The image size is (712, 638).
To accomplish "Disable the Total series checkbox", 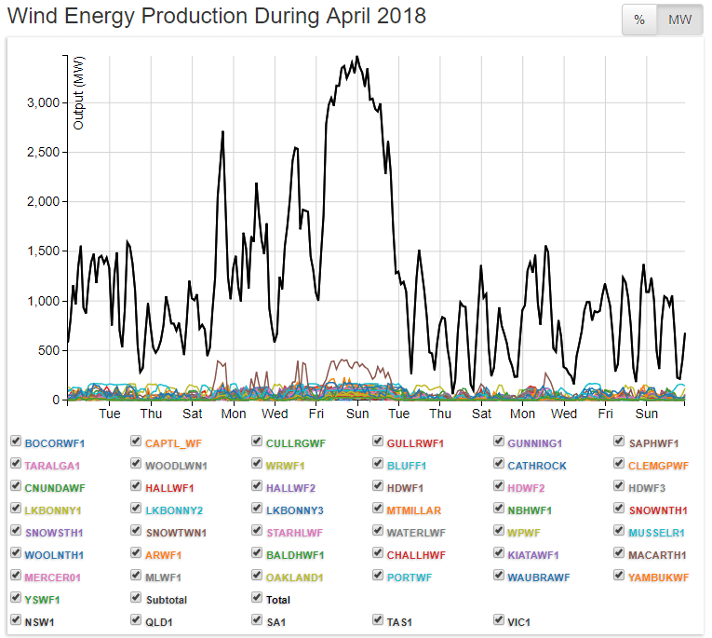I will pos(258,599).
